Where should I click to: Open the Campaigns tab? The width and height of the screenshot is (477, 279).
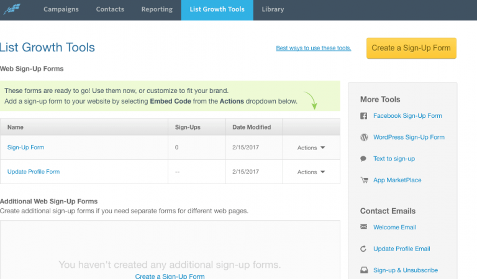[x=61, y=10]
